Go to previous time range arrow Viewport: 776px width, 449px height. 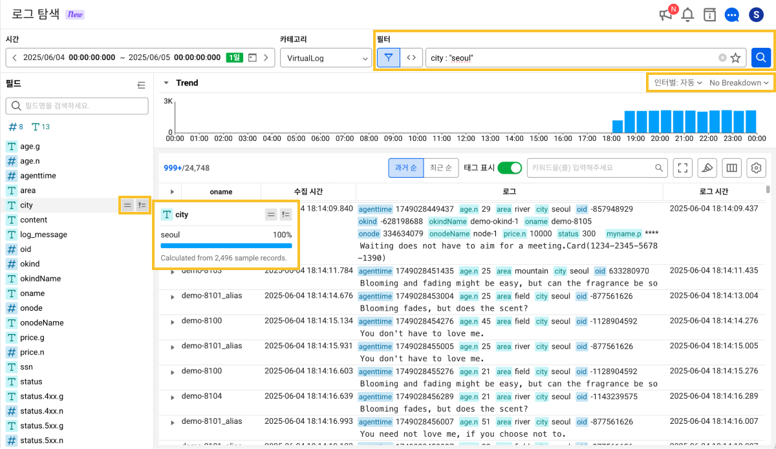pos(14,57)
